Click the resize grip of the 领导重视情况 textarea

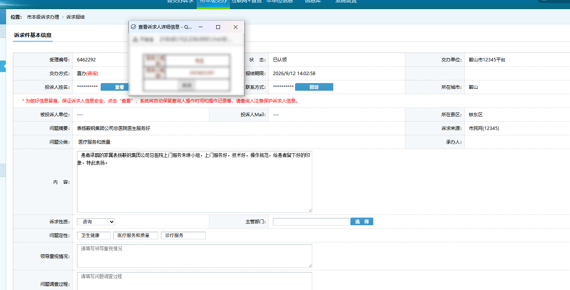tap(310, 266)
